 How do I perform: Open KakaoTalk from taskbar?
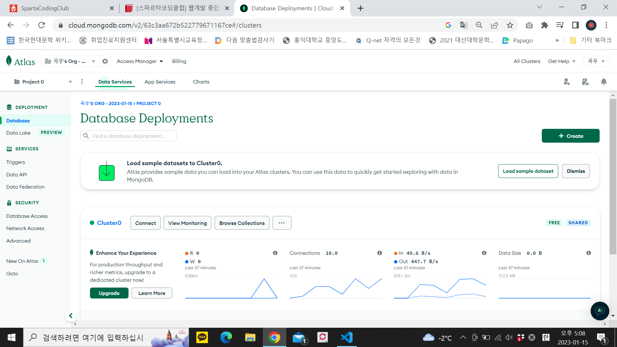(x=202, y=337)
